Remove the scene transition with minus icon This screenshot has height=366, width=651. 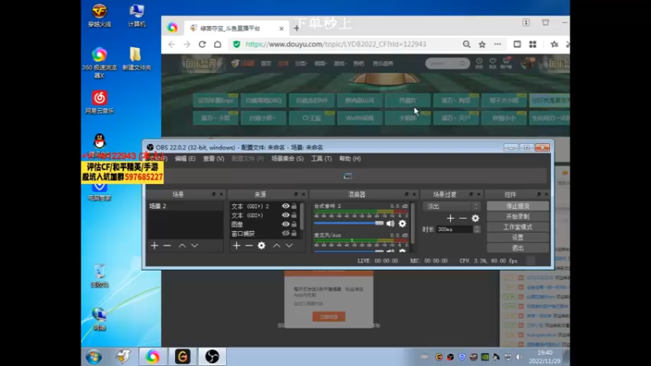point(463,218)
